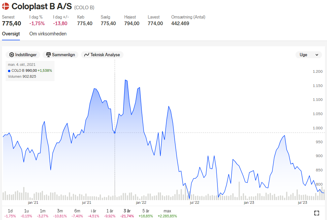
Task: Select the 1d time range
Action: point(10,213)
